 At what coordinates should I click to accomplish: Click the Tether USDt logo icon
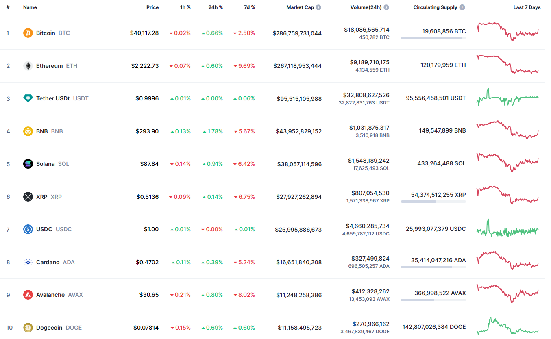tap(28, 98)
